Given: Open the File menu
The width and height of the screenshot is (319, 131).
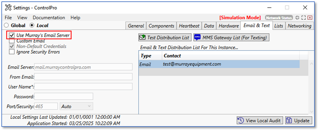Looking at the screenshot, I should pos(8,18).
